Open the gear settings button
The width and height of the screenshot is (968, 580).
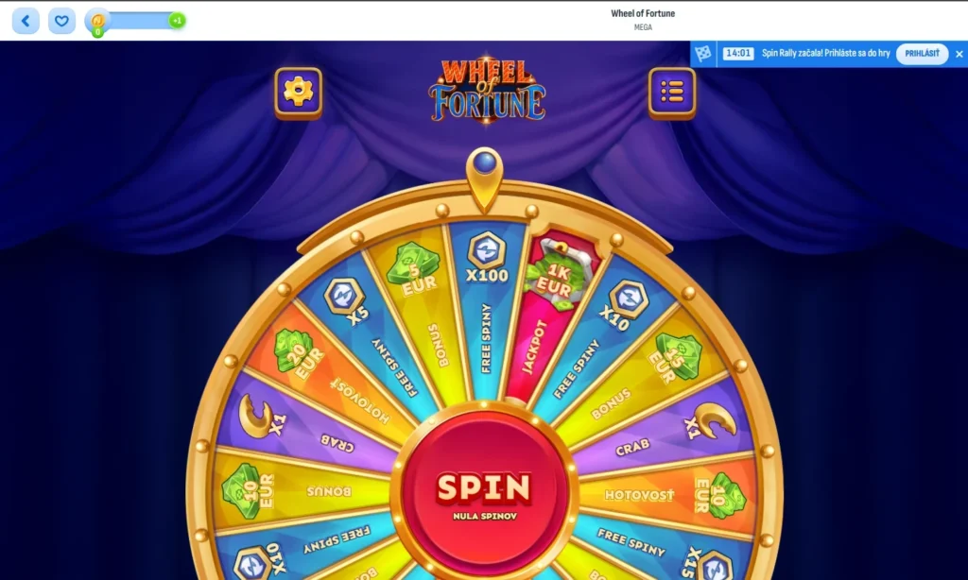(x=298, y=92)
